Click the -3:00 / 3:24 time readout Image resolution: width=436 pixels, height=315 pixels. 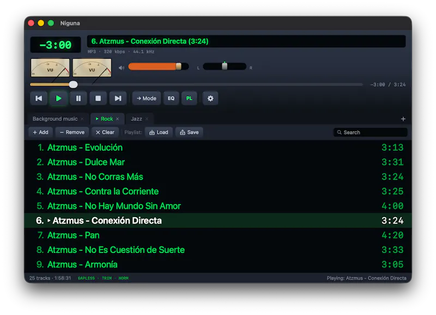[388, 85]
